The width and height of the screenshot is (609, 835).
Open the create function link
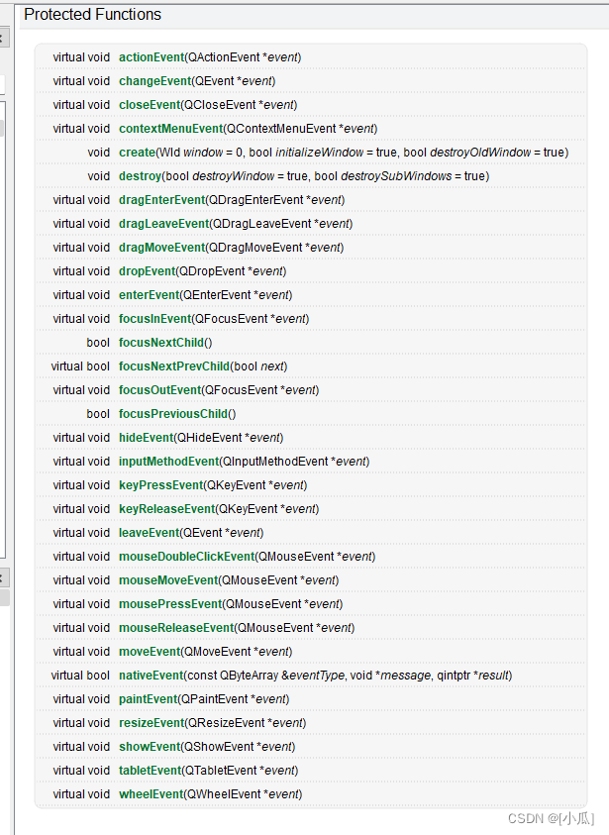tap(137, 153)
